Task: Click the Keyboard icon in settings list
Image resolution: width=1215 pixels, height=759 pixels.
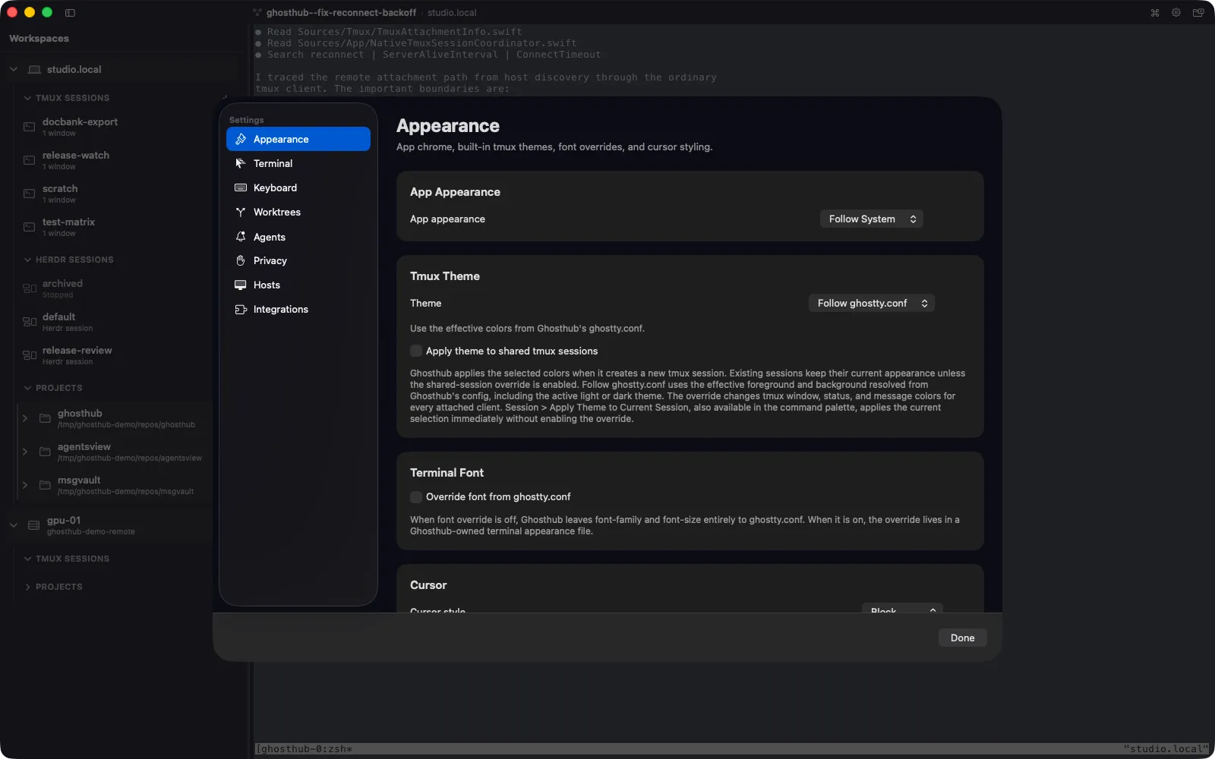Action: point(241,187)
